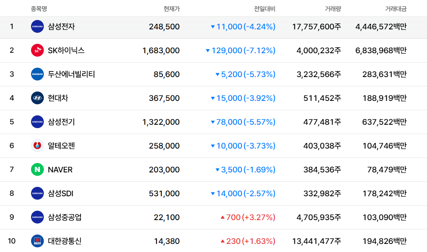This screenshot has height=252, width=427.
Task: Click the trade value 103,090백만
Action: tap(384, 218)
